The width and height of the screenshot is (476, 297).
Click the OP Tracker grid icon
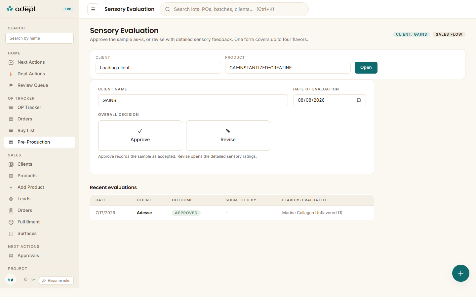(11, 108)
